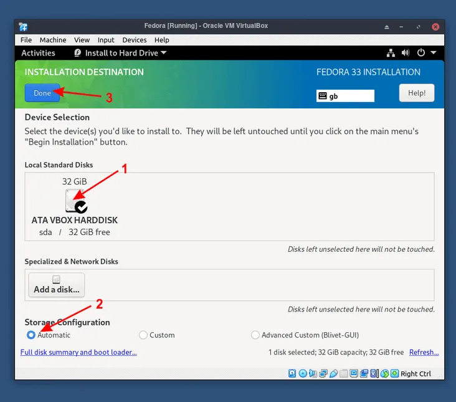The image size is (456, 402).
Task: Click the GNOME volume speaker icon
Action: [x=406, y=53]
